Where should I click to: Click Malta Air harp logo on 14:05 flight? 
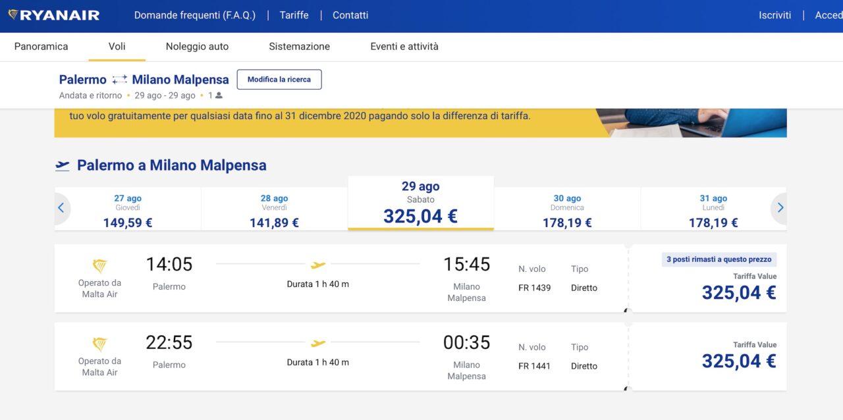(99, 266)
